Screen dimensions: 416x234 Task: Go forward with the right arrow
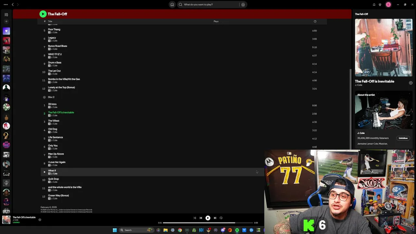18,5
